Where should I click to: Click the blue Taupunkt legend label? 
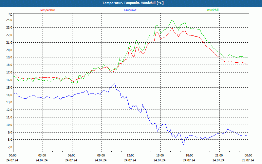coord(130,10)
